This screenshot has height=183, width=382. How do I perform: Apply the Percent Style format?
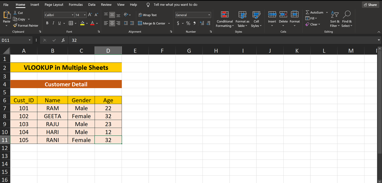188,23
